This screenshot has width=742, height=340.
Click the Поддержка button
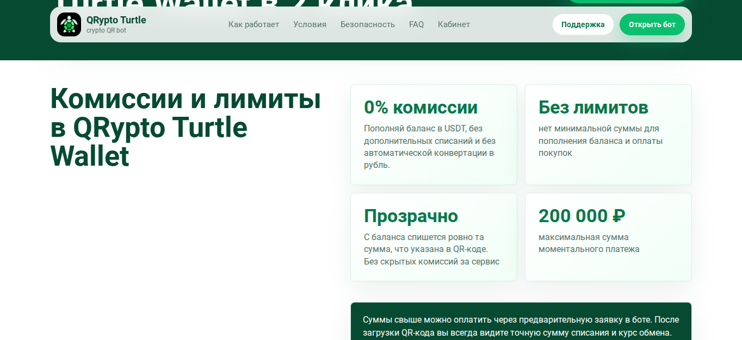click(x=583, y=24)
